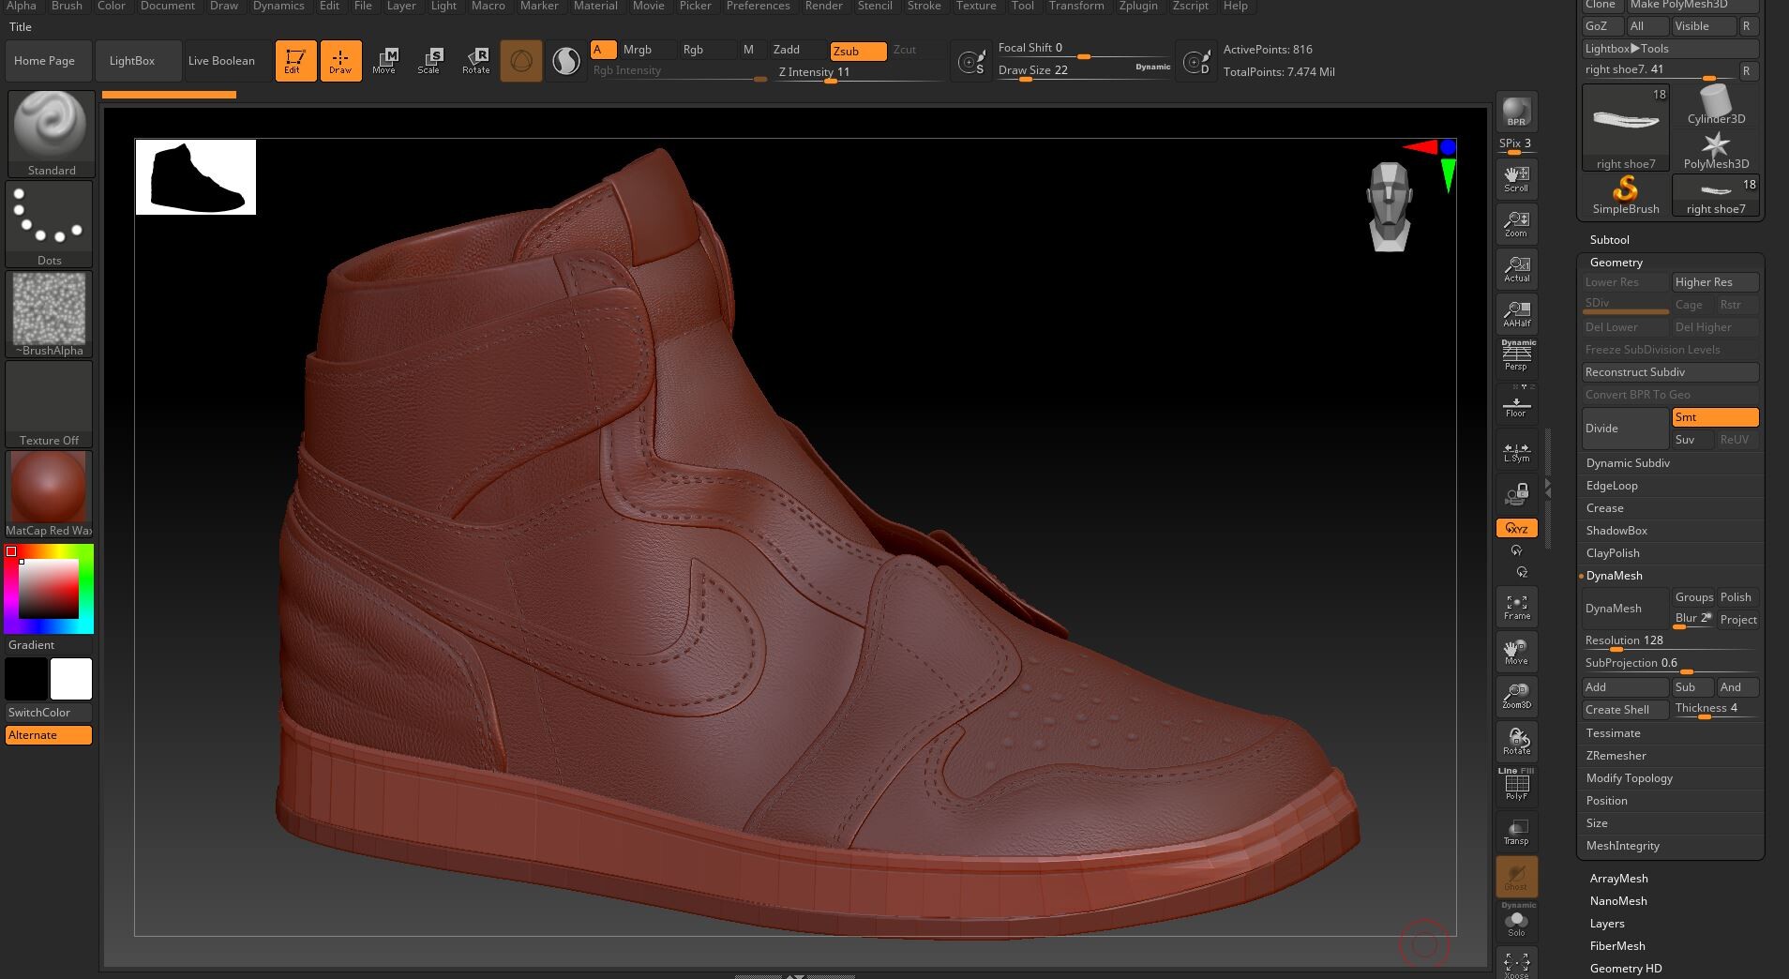1789x979 pixels.
Task: Activate the Scale transform tool
Action: (429, 61)
